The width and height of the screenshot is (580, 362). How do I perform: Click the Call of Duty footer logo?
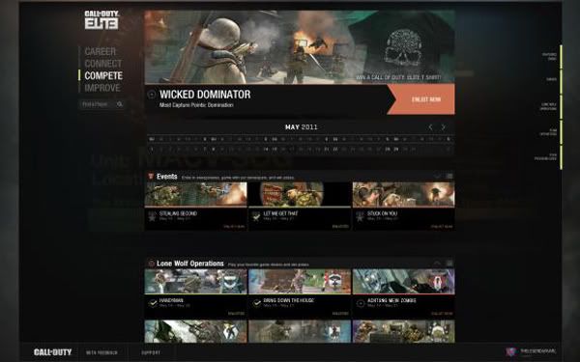[x=52, y=352]
